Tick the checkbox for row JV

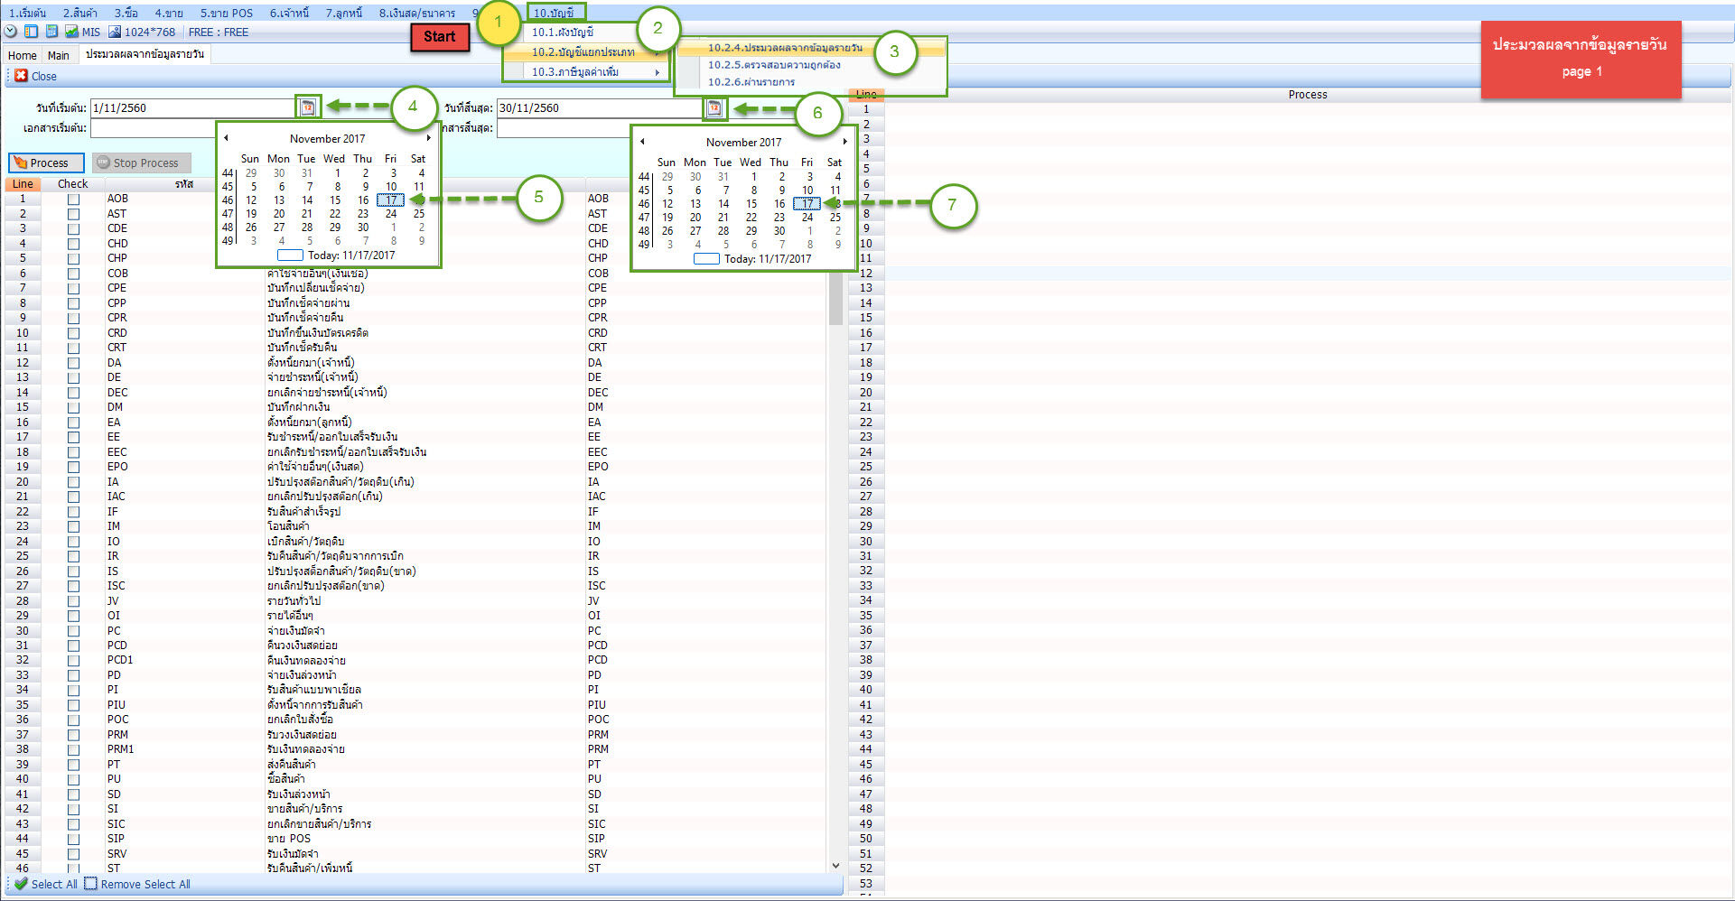[73, 601]
